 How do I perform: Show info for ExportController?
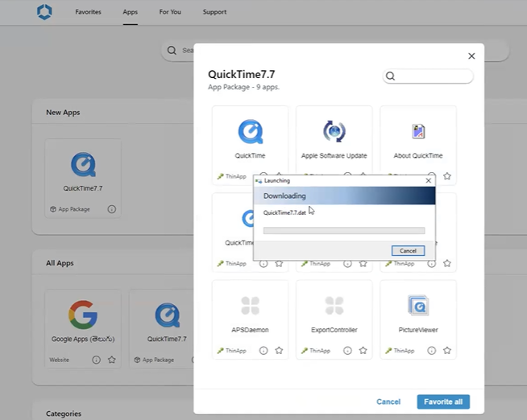(347, 351)
